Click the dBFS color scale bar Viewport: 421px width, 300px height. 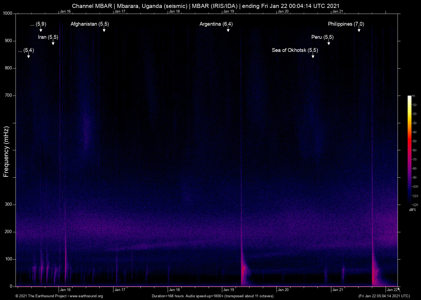click(410, 150)
